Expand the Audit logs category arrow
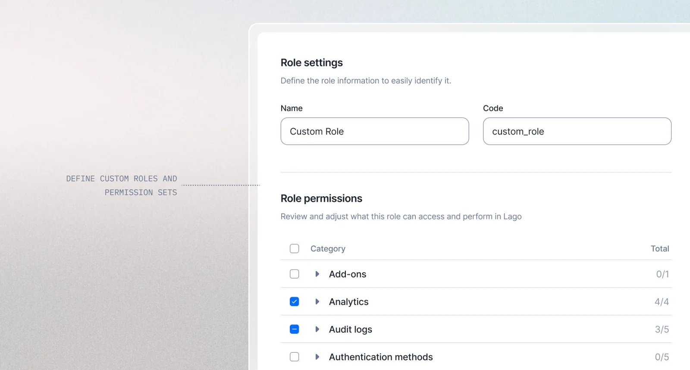690x370 pixels. coord(317,329)
